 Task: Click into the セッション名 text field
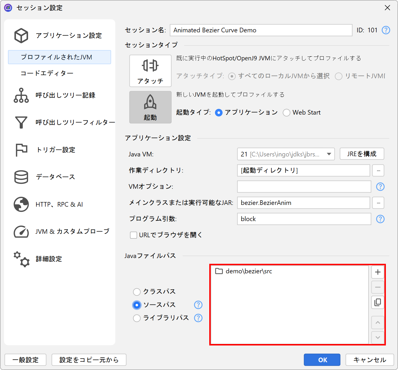click(261, 30)
